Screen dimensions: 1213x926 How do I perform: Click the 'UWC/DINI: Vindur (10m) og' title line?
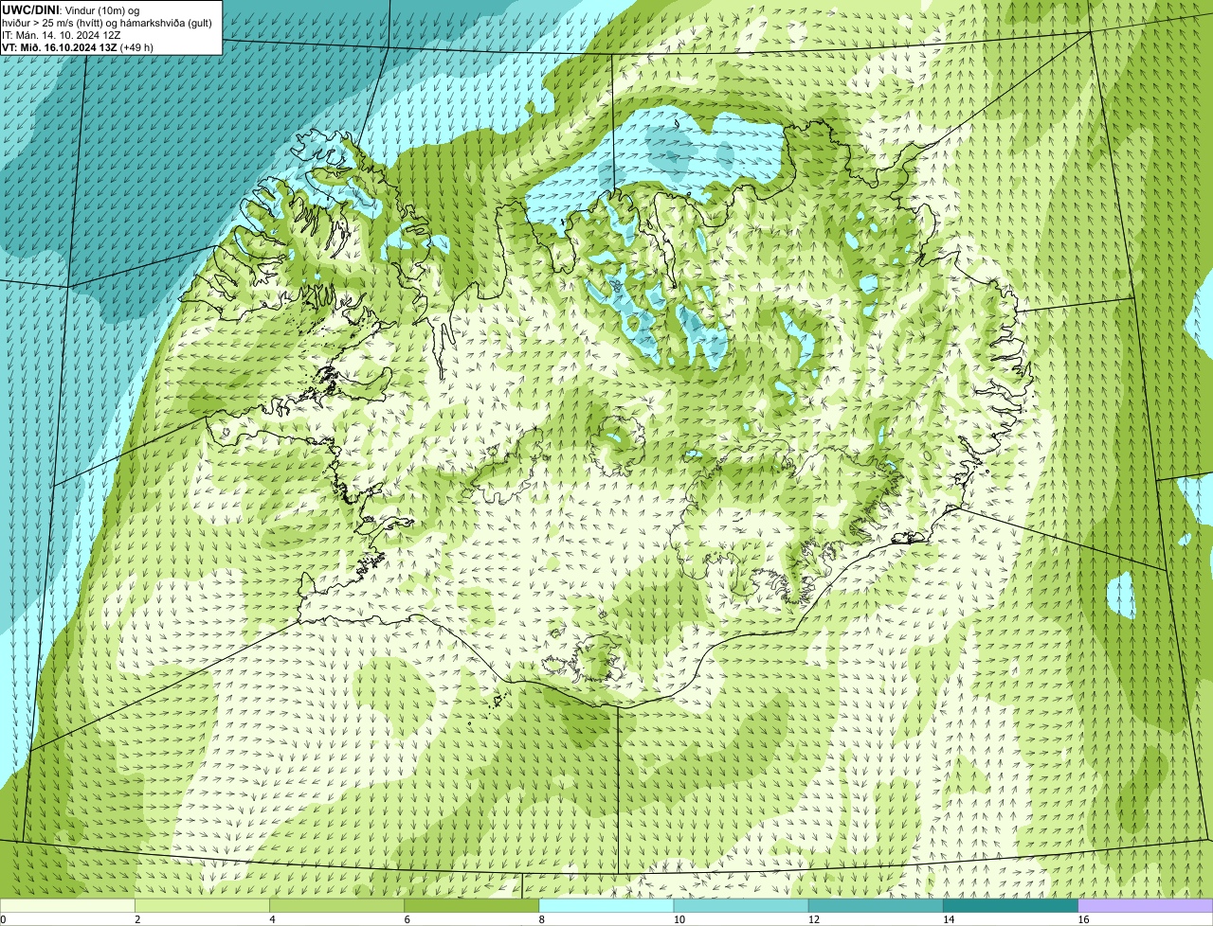click(x=70, y=9)
